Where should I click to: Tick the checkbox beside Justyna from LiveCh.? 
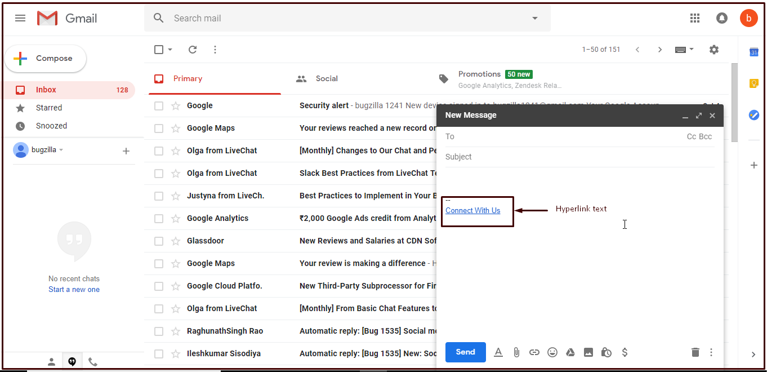click(159, 196)
